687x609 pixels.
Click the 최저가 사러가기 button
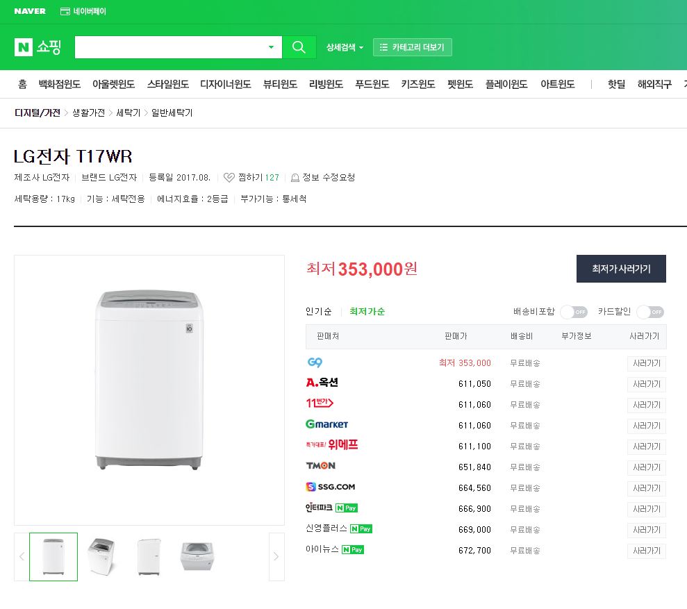click(621, 269)
